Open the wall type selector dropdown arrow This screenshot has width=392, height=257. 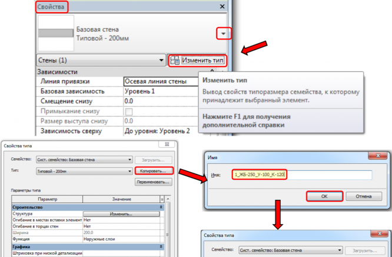click(x=224, y=34)
